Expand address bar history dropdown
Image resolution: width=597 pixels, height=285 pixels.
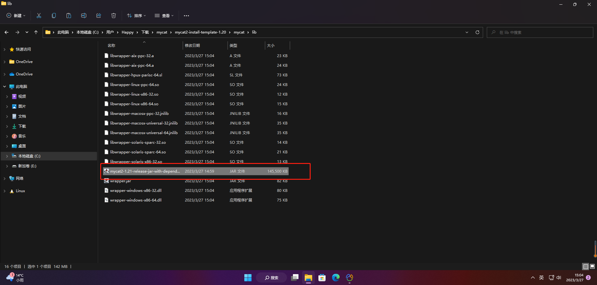467,32
